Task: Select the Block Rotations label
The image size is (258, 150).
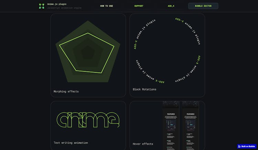Action: tap(144, 89)
